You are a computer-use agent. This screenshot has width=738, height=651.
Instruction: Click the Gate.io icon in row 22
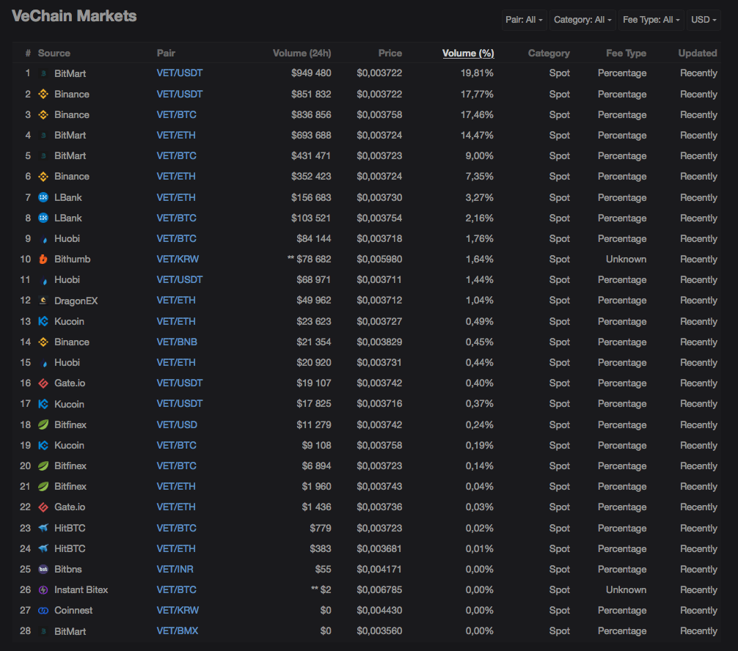pyautogui.click(x=43, y=507)
